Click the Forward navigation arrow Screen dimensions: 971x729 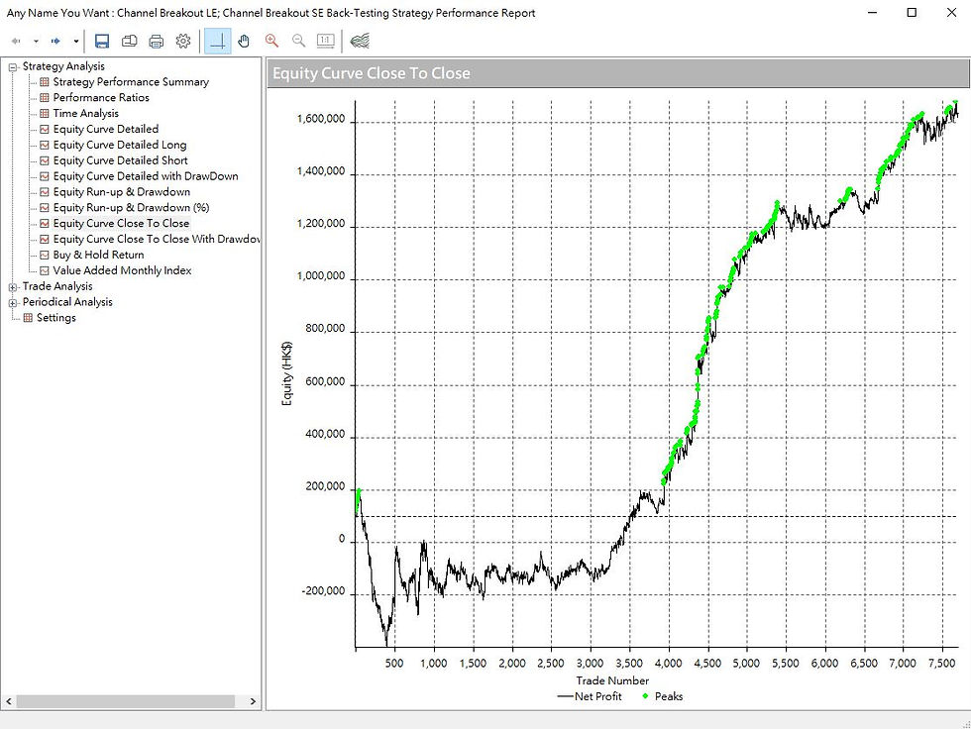coord(55,41)
